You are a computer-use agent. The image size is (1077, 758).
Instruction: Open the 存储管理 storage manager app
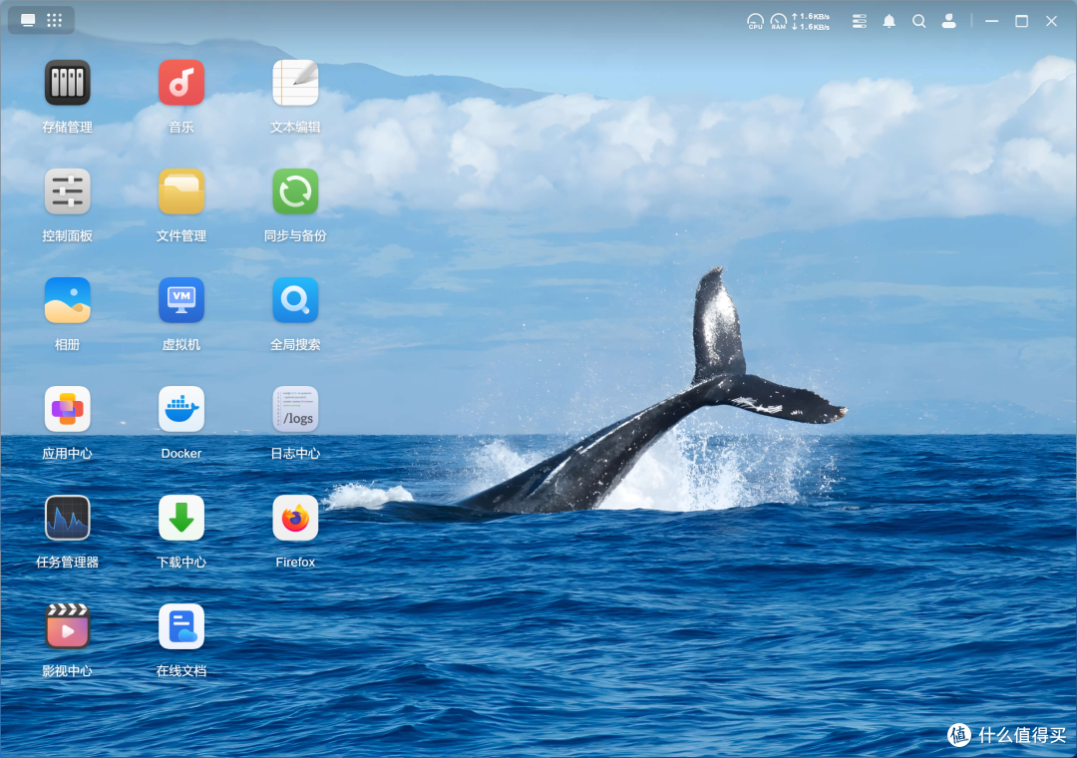[68, 83]
